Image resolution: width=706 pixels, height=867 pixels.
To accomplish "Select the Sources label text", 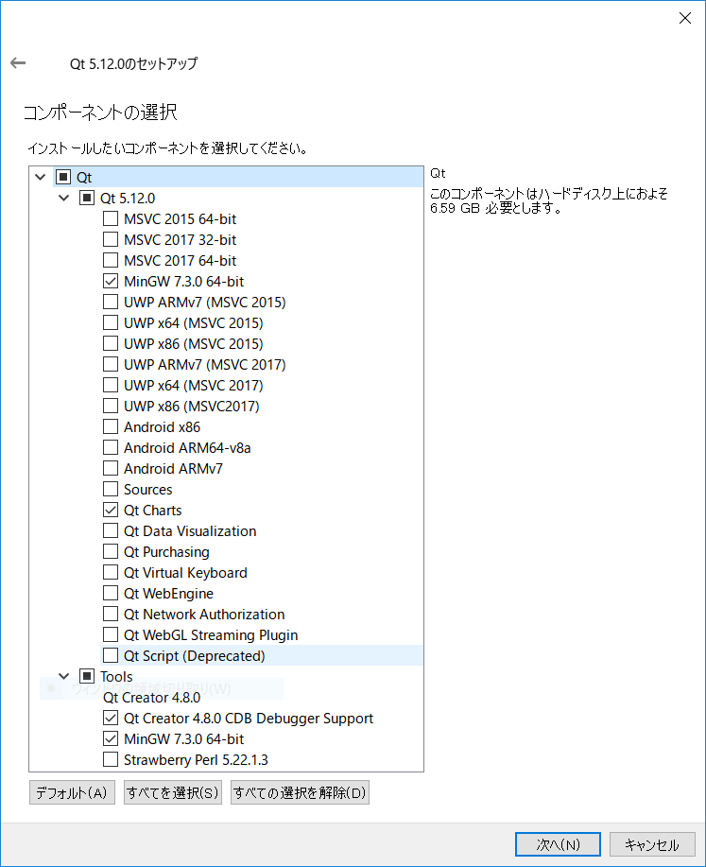I will 148,490.
